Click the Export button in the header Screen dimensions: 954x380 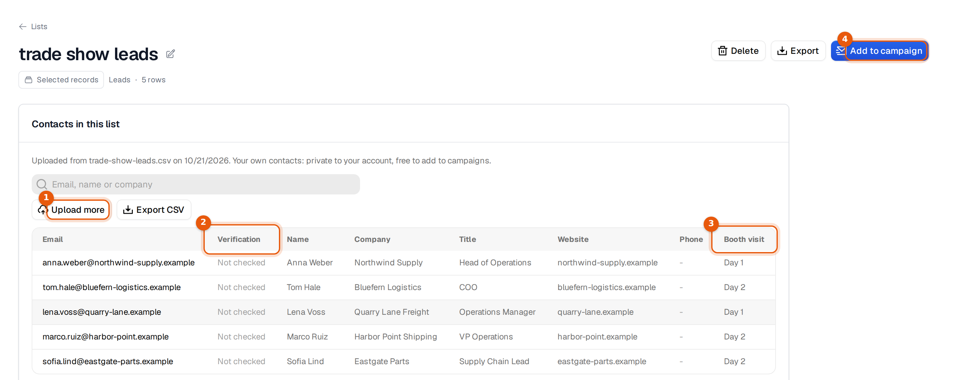click(x=798, y=51)
